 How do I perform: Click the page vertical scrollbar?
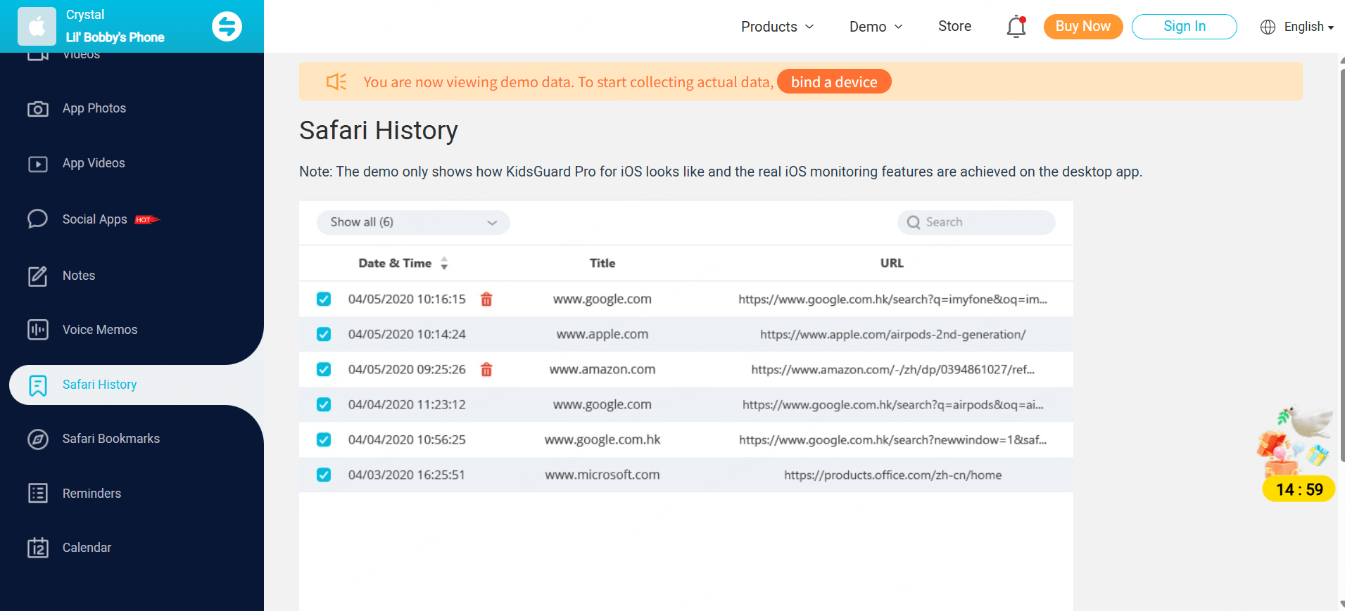pos(1342,264)
